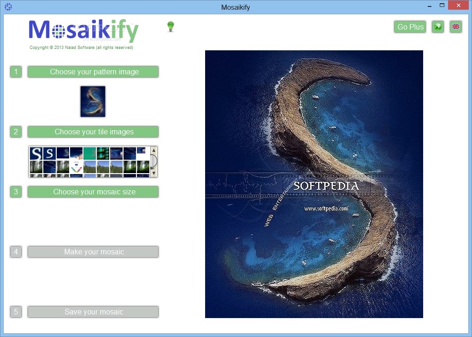472x337 pixels.
Task: Close the Mosaikify window
Action: [x=459, y=5]
